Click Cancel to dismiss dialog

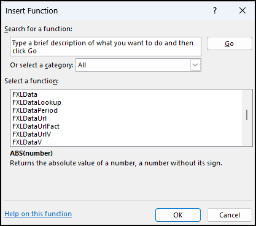point(230,215)
